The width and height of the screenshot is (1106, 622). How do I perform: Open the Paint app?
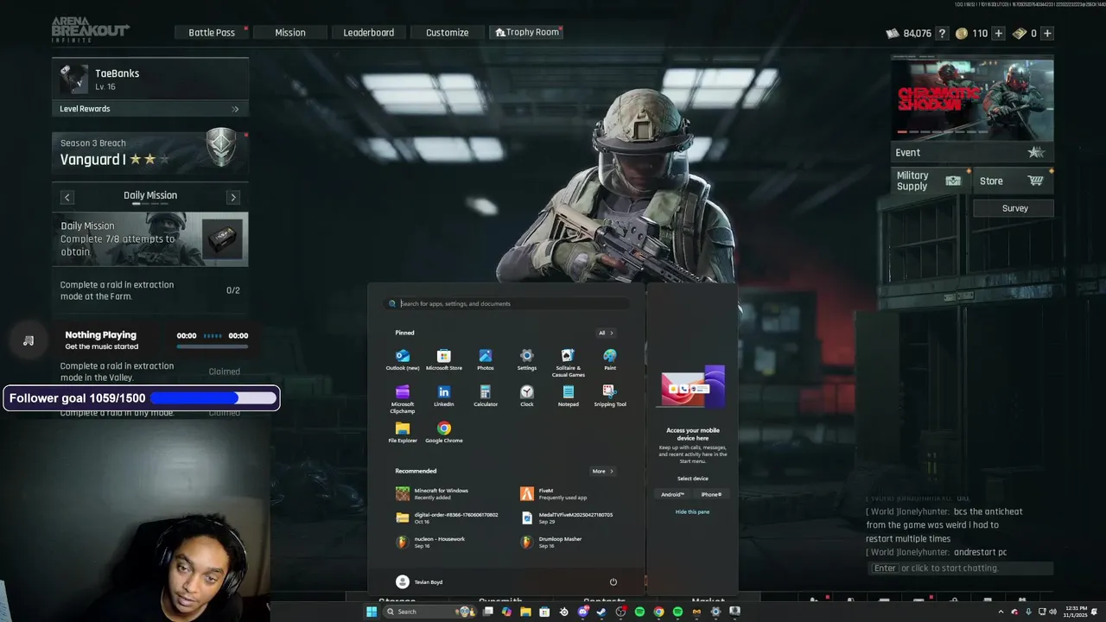pyautogui.click(x=610, y=359)
